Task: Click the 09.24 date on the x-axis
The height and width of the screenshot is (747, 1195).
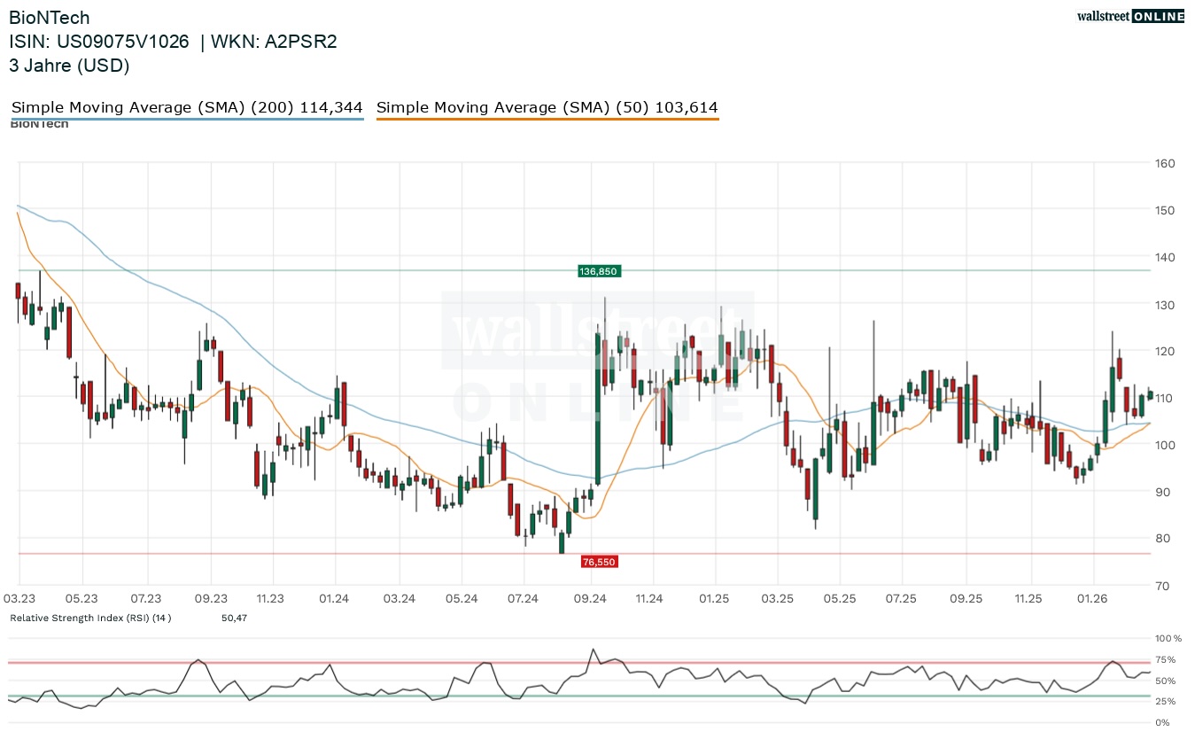Action: point(590,599)
